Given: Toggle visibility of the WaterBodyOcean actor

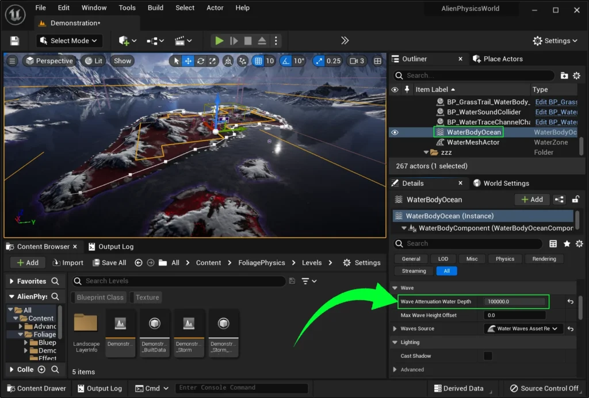Looking at the screenshot, I should pos(395,132).
